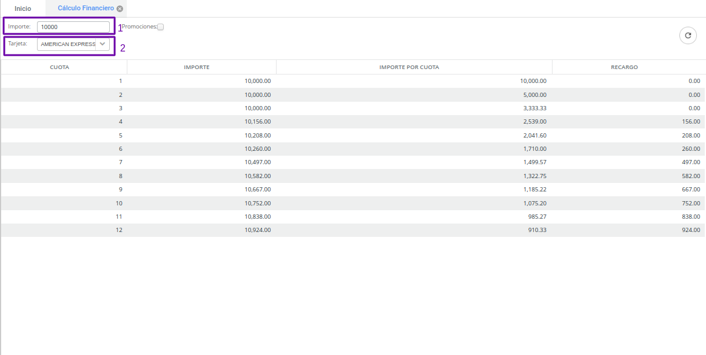Select the 582.00 recargo cell
The width and height of the screenshot is (706, 355).
(629, 176)
